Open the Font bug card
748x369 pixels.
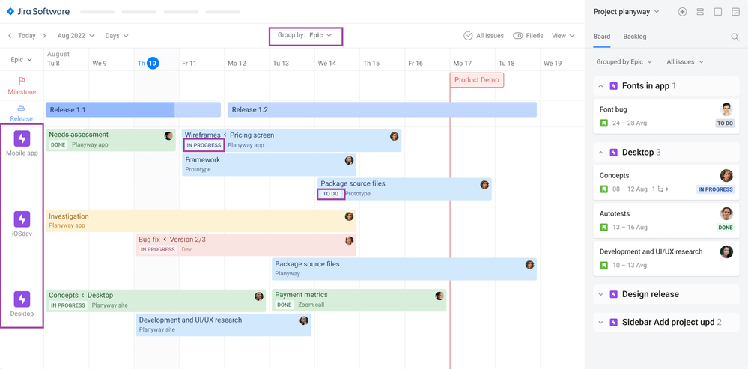click(666, 116)
